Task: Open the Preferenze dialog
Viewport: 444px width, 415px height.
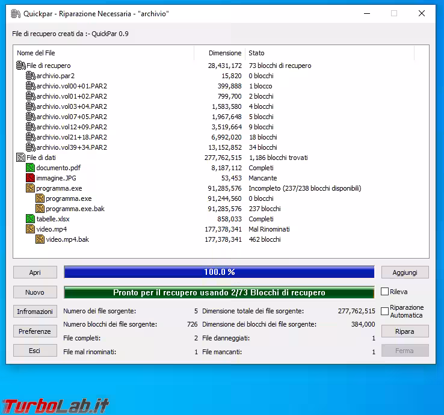Action: pos(35,331)
